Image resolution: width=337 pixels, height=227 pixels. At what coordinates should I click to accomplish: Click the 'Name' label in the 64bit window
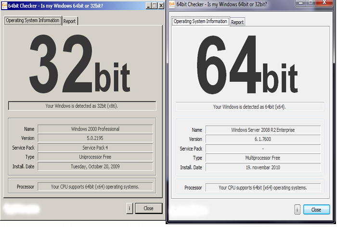(197, 130)
